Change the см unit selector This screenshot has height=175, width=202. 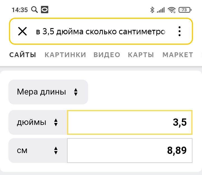(38, 151)
